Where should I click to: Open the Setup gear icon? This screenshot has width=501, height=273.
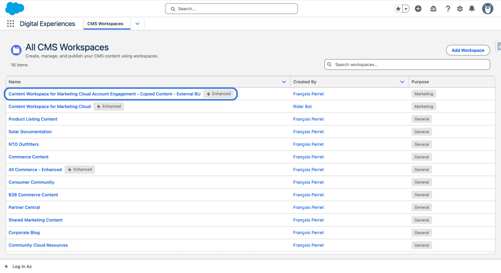pyautogui.click(x=460, y=9)
